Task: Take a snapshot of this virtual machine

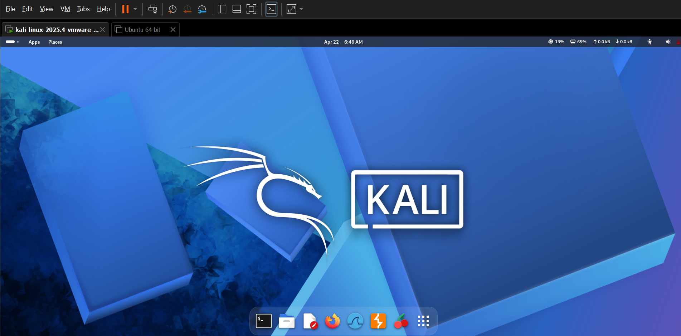Action: click(172, 9)
